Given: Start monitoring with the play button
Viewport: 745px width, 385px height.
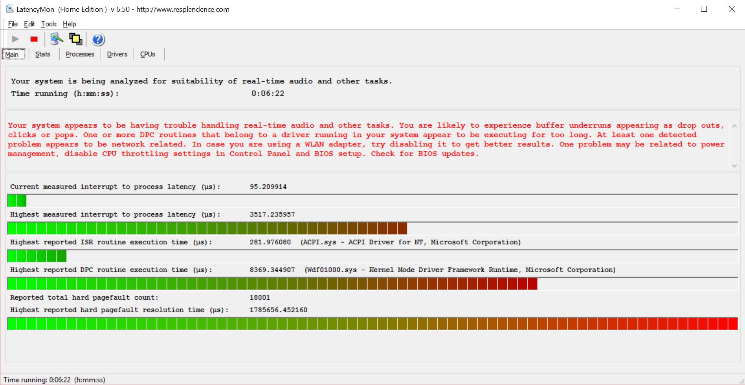Looking at the screenshot, I should [16, 39].
